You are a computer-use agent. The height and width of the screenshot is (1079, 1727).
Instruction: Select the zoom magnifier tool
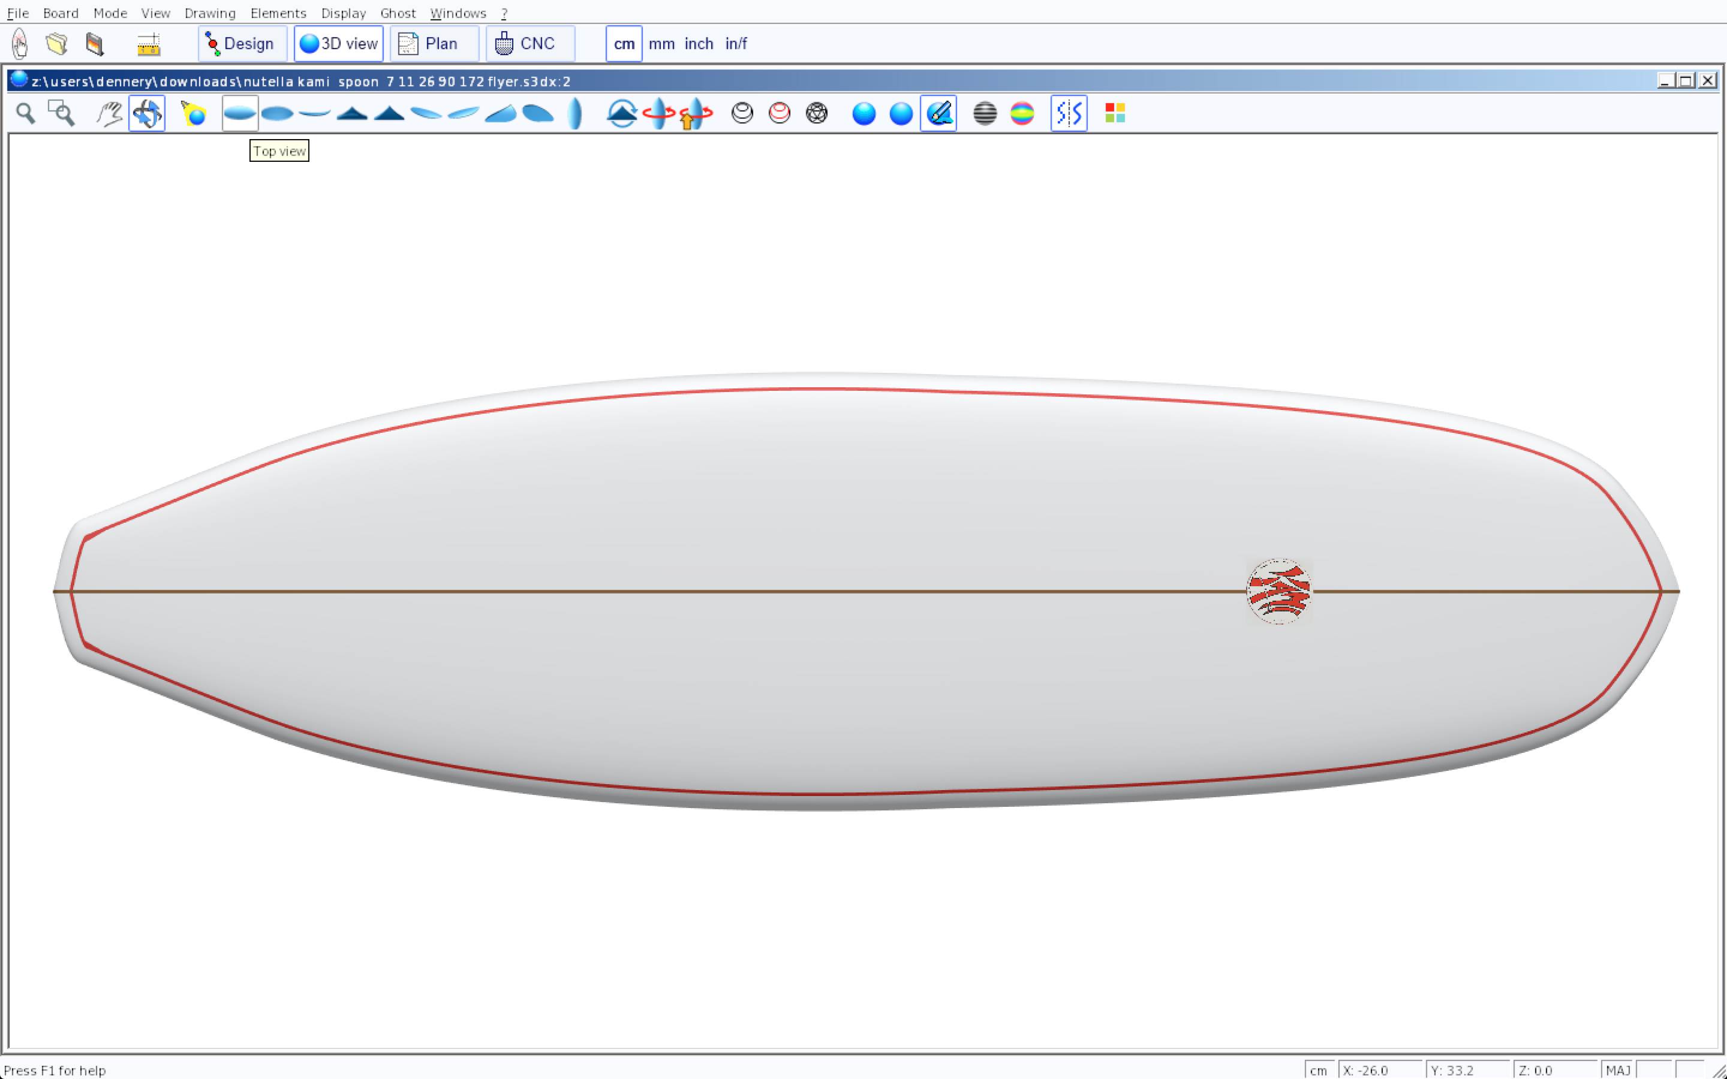click(x=26, y=113)
